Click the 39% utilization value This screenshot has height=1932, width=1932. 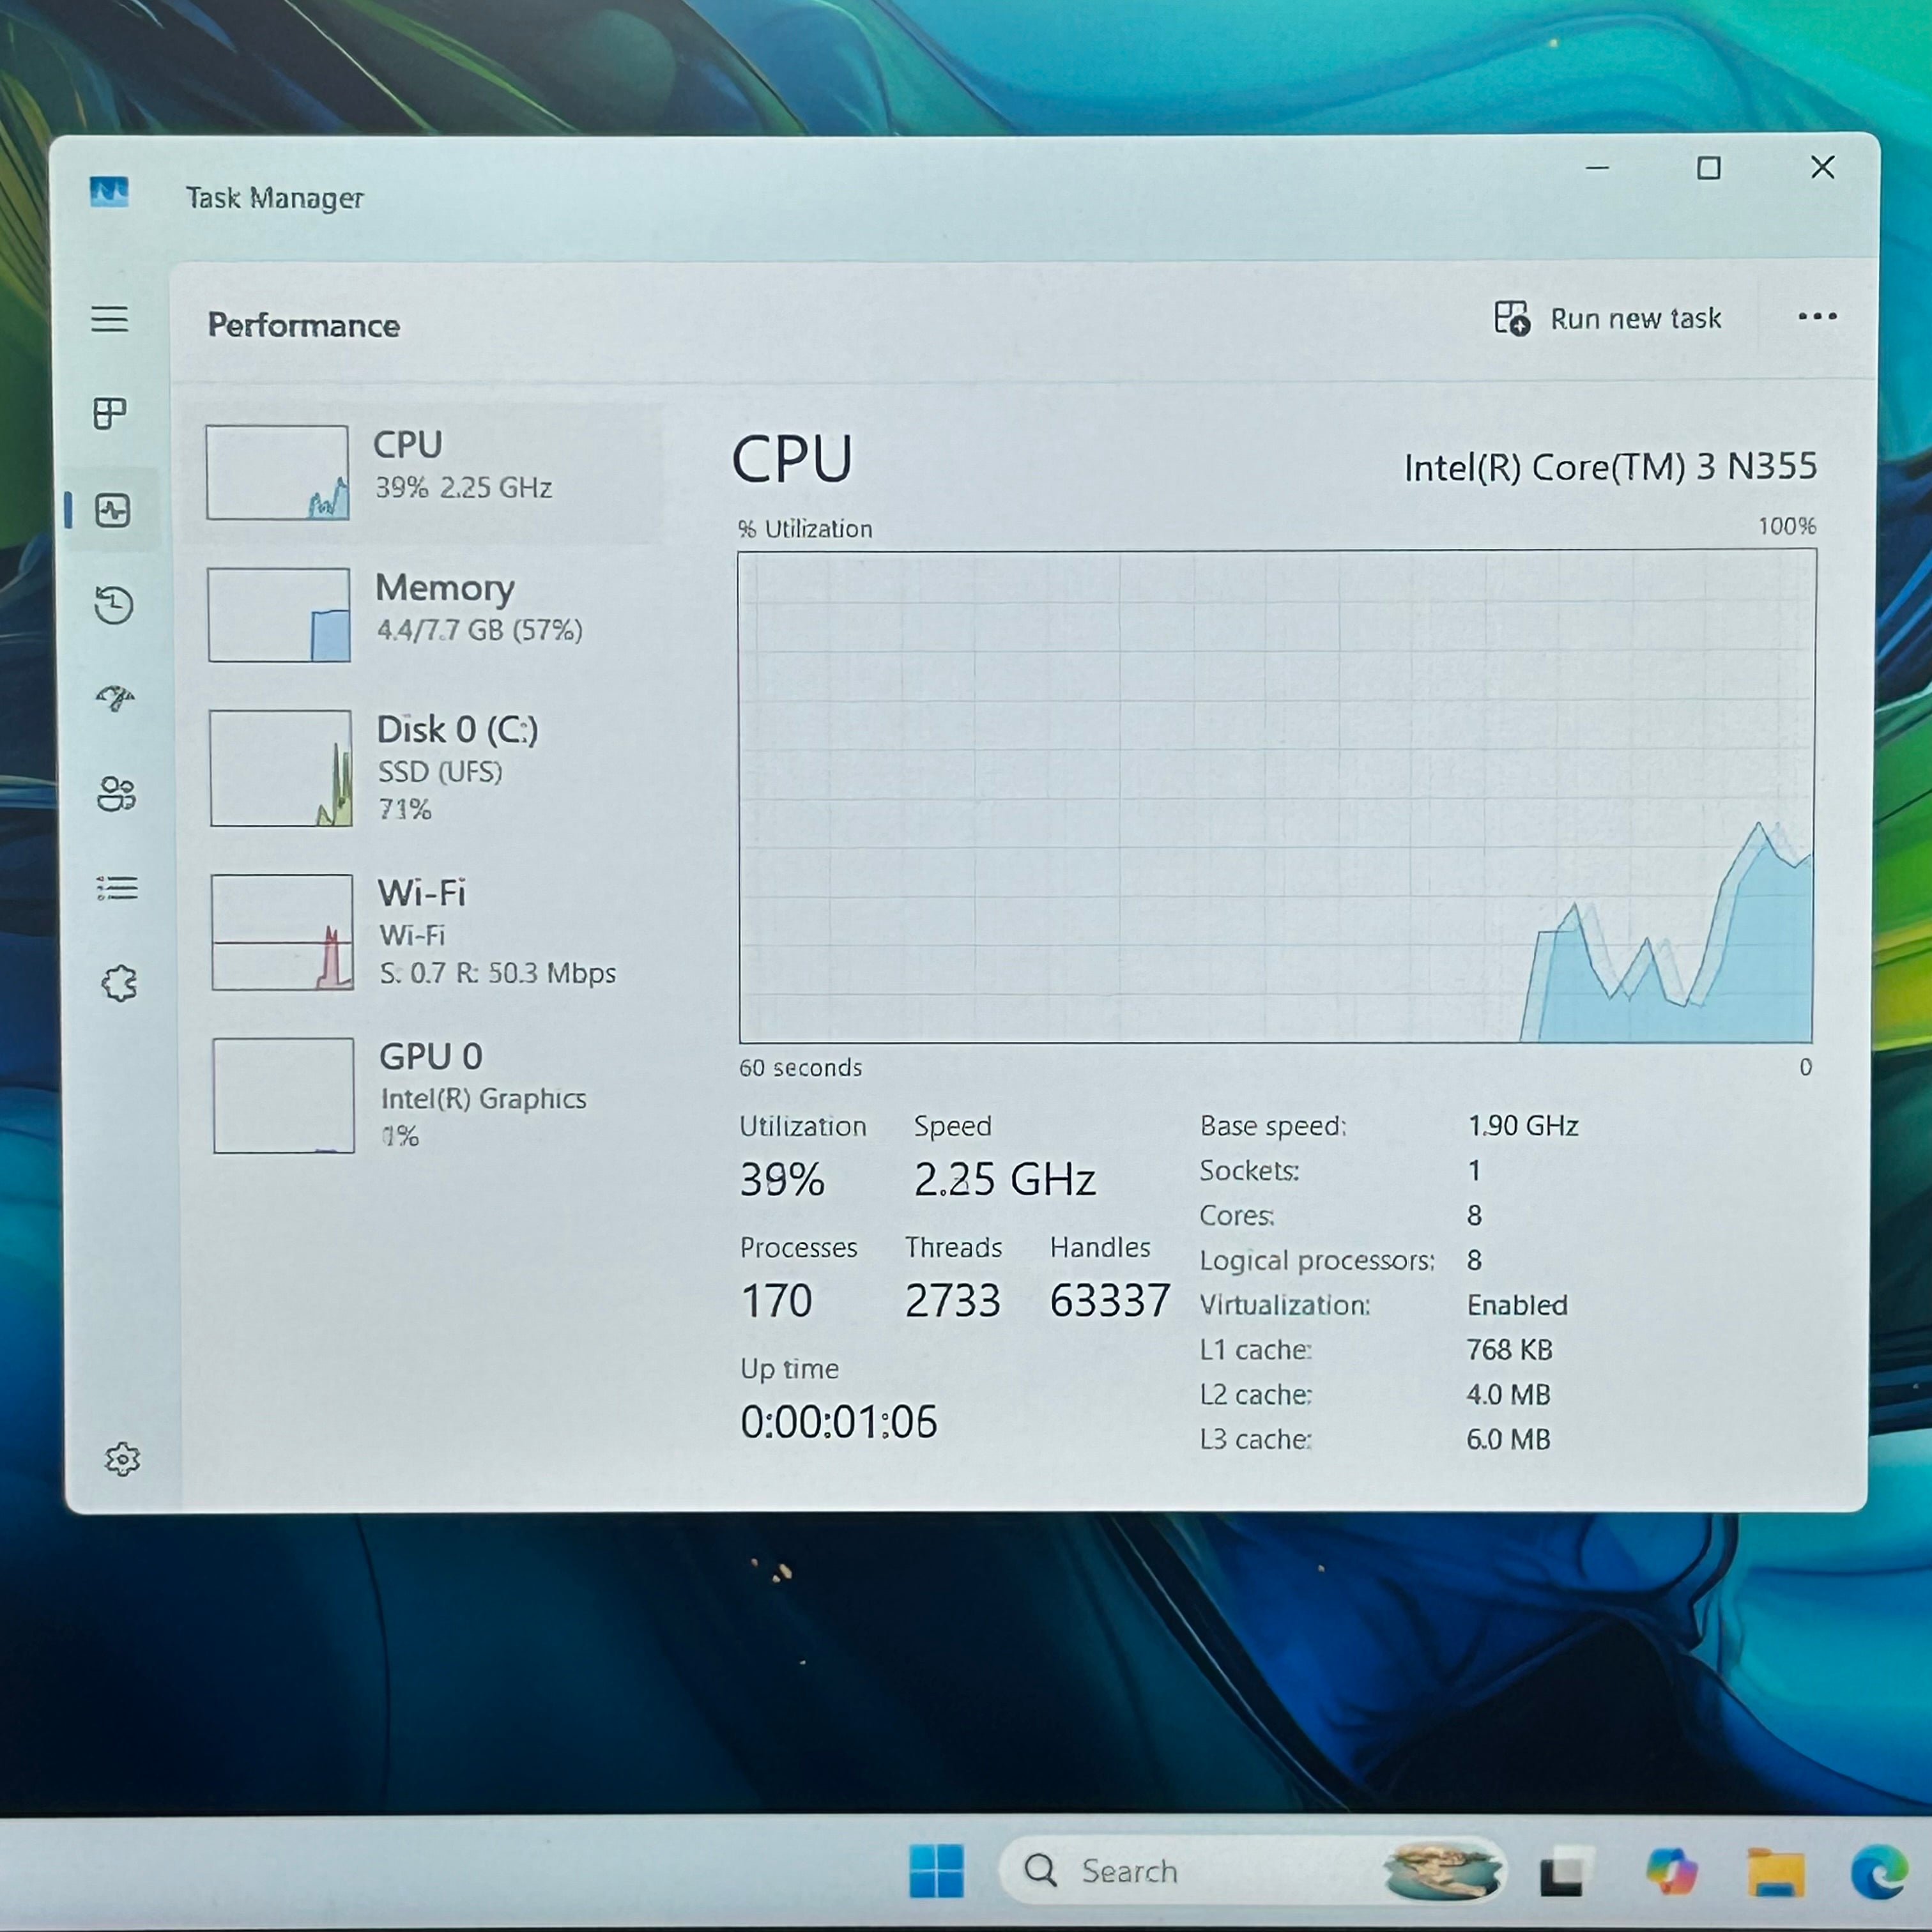pyautogui.click(x=782, y=1180)
